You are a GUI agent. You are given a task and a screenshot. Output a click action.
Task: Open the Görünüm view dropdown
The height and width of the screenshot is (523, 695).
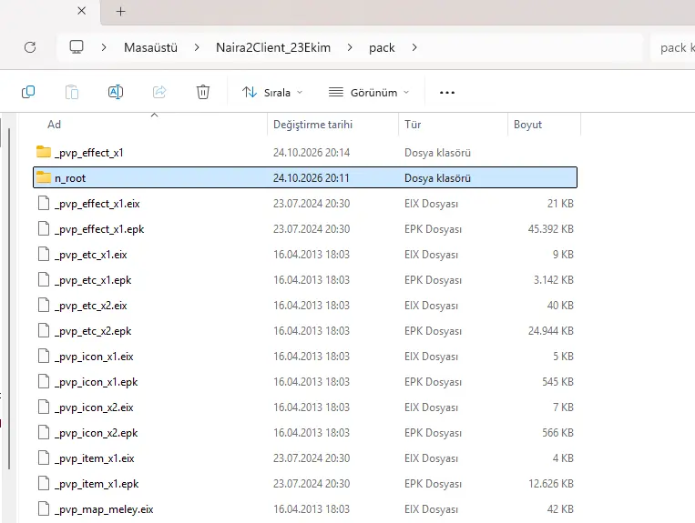[368, 93]
